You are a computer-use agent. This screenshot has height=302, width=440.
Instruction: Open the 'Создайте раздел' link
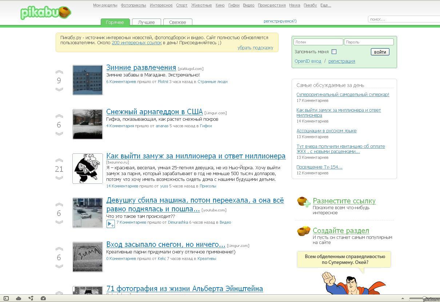[x=341, y=231]
